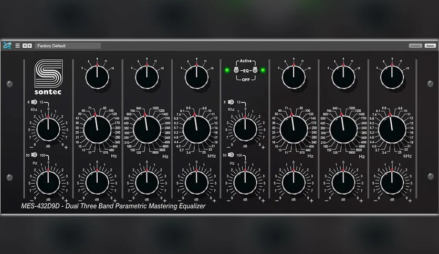The height and width of the screenshot is (254, 439).
Task: Click dB gain knob below right channel 11-570 Hz knob
Action: click(x=294, y=183)
